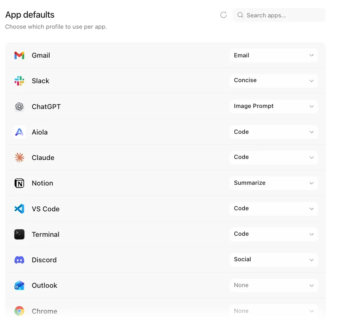Screen dimensions: 337x320
Task: Focus the Search apps input field
Action: click(279, 15)
